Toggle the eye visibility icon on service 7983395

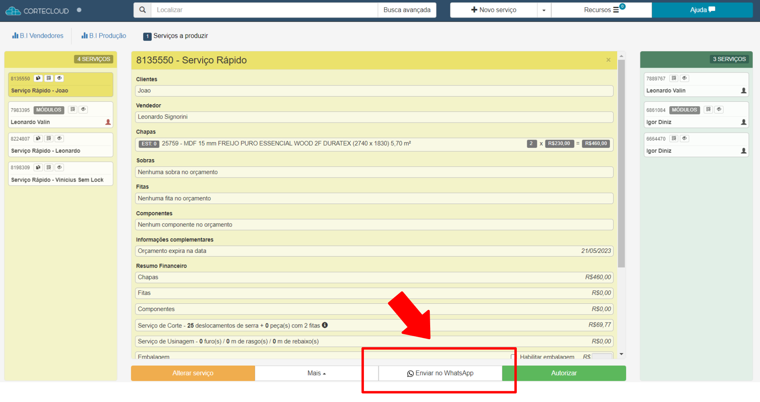point(83,109)
